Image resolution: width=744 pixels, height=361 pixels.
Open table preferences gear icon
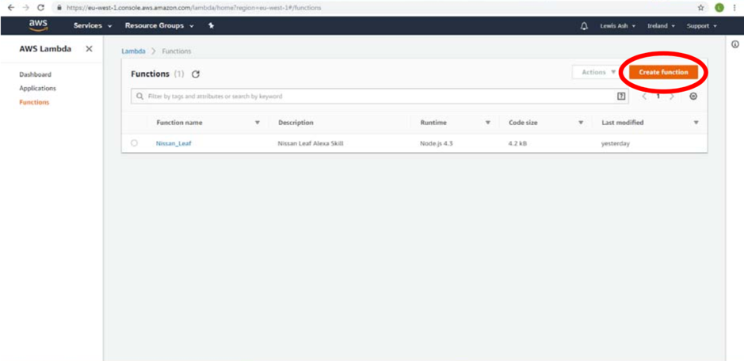coord(693,97)
